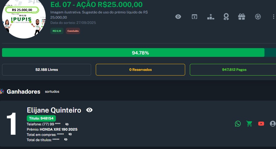
Task: Show hidden Total em compras value
Action: (x=70, y=134)
